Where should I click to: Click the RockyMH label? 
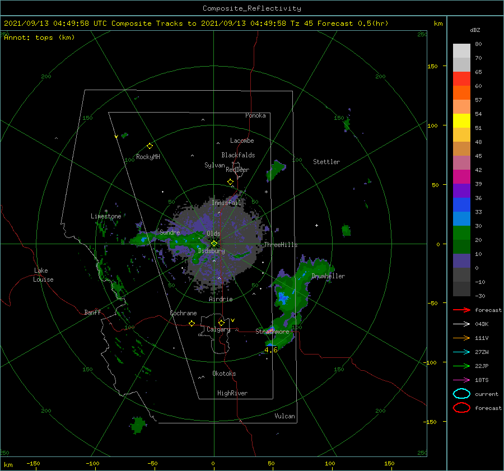(148, 157)
